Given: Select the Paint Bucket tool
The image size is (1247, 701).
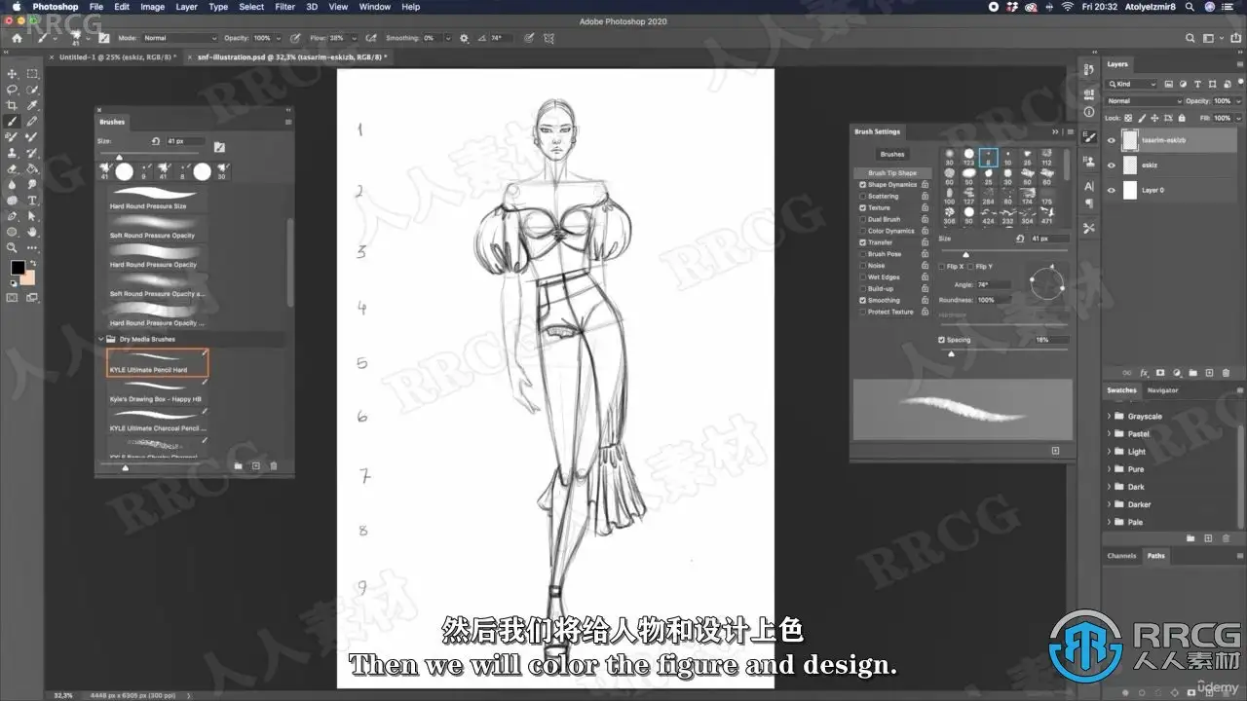Looking at the screenshot, I should tap(32, 168).
